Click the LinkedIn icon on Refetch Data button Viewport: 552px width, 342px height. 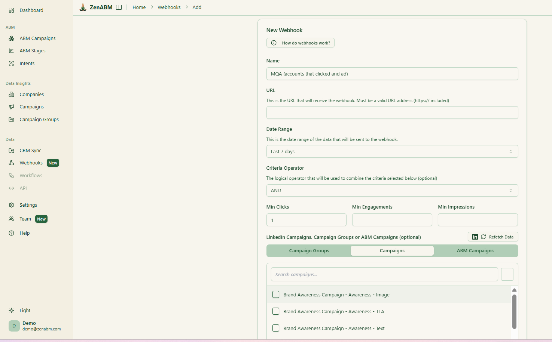[475, 237]
